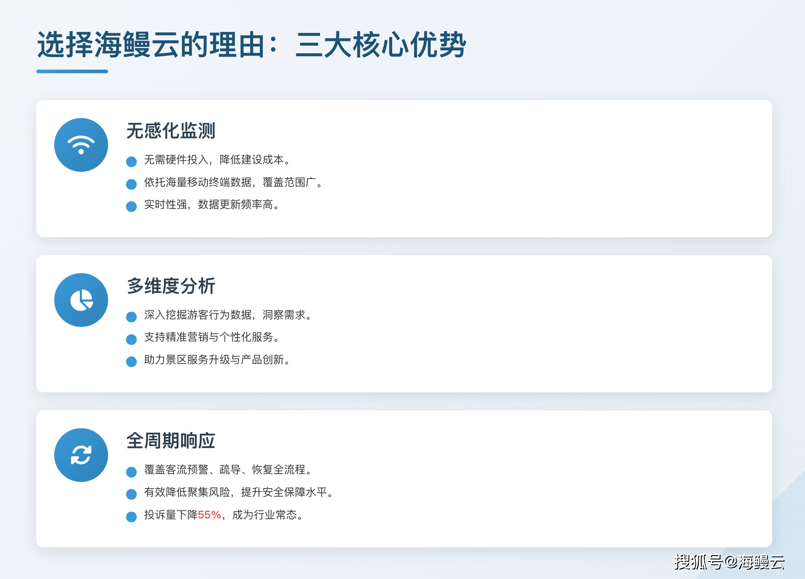Click the 搜狐号@海鳗云 watermark
This screenshot has width=805, height=579.
[729, 562]
